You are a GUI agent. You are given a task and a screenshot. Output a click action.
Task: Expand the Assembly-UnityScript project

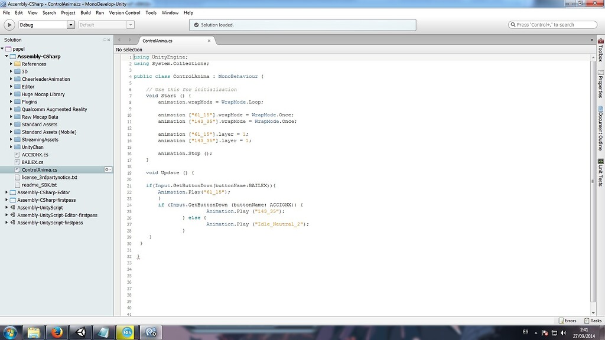6,207
